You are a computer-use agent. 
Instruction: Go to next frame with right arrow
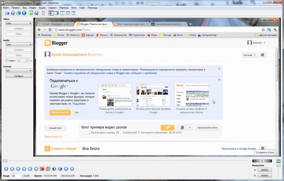24,169
